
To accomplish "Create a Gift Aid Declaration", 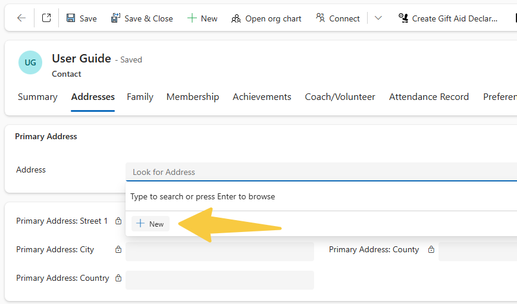I will click(x=448, y=18).
